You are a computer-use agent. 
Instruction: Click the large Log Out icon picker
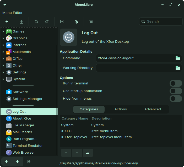coord(69,37)
